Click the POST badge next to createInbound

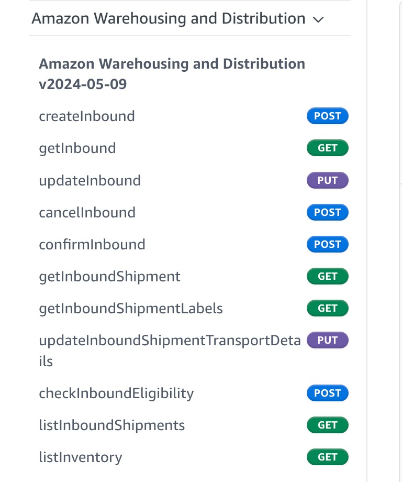[327, 116]
